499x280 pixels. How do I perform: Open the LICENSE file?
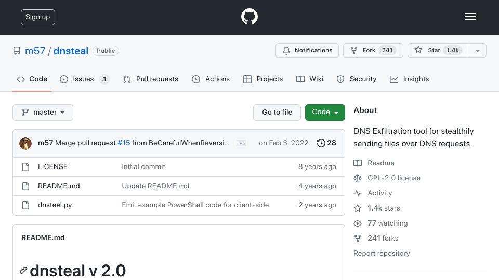coord(52,166)
